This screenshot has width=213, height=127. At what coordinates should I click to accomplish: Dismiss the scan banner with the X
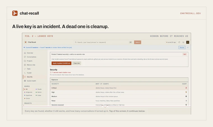(188, 47)
